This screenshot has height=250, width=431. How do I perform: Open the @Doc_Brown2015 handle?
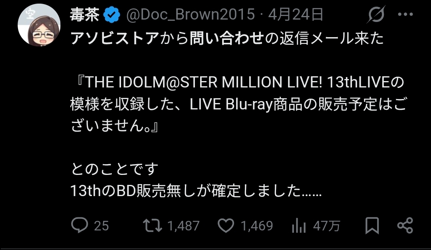(x=191, y=14)
